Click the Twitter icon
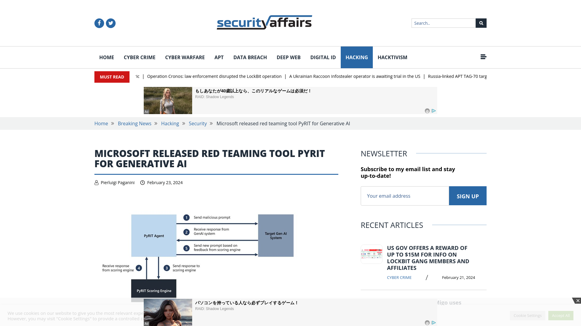The width and height of the screenshot is (581, 326). point(110,23)
